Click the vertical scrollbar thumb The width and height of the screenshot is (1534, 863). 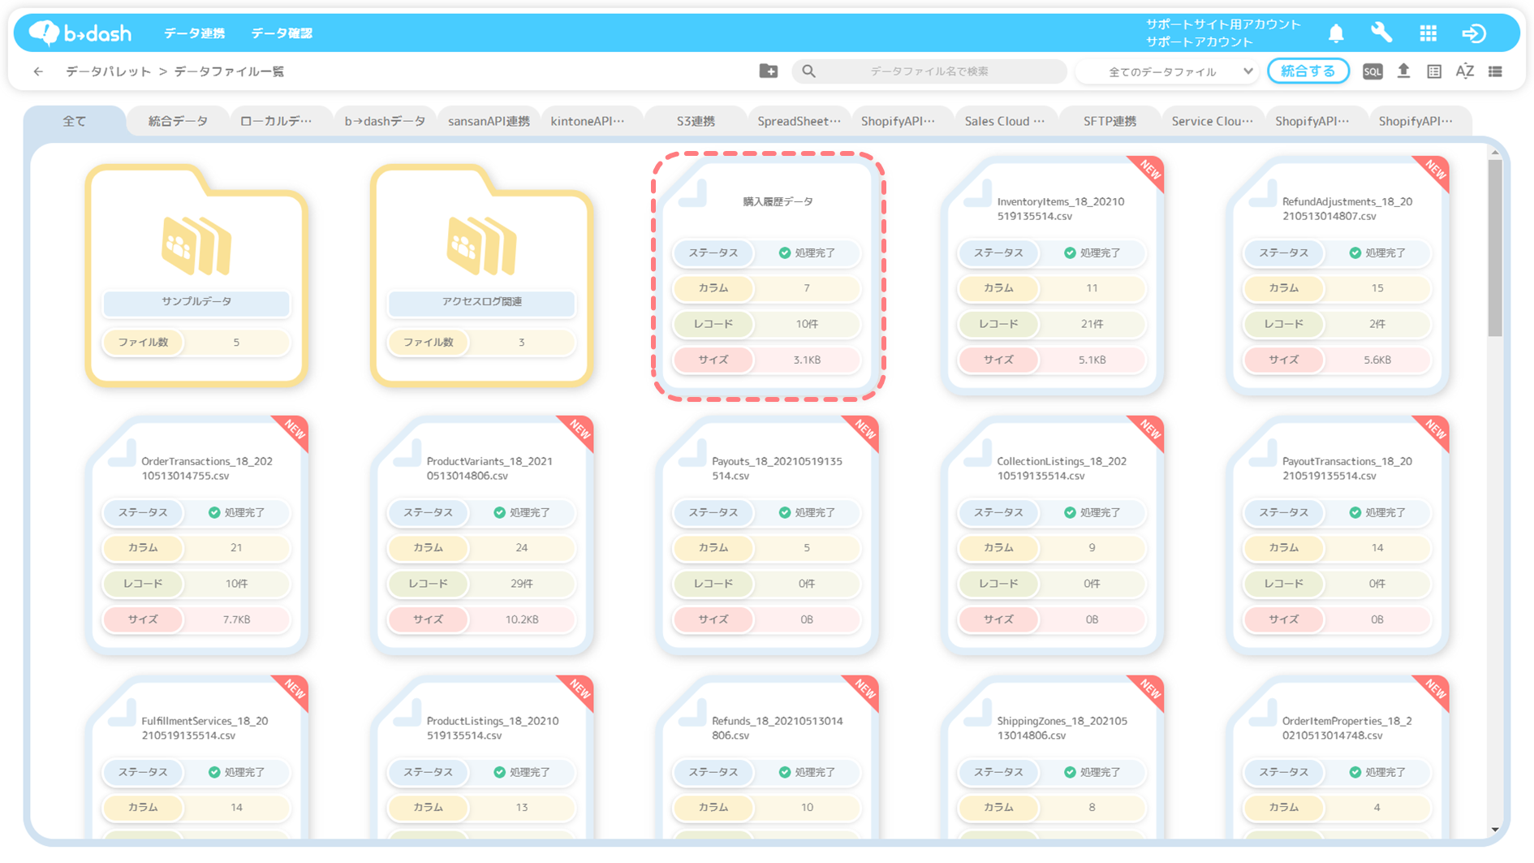point(1495,248)
